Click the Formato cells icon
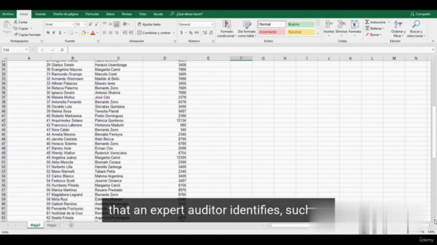437x245 pixels. tap(355, 24)
